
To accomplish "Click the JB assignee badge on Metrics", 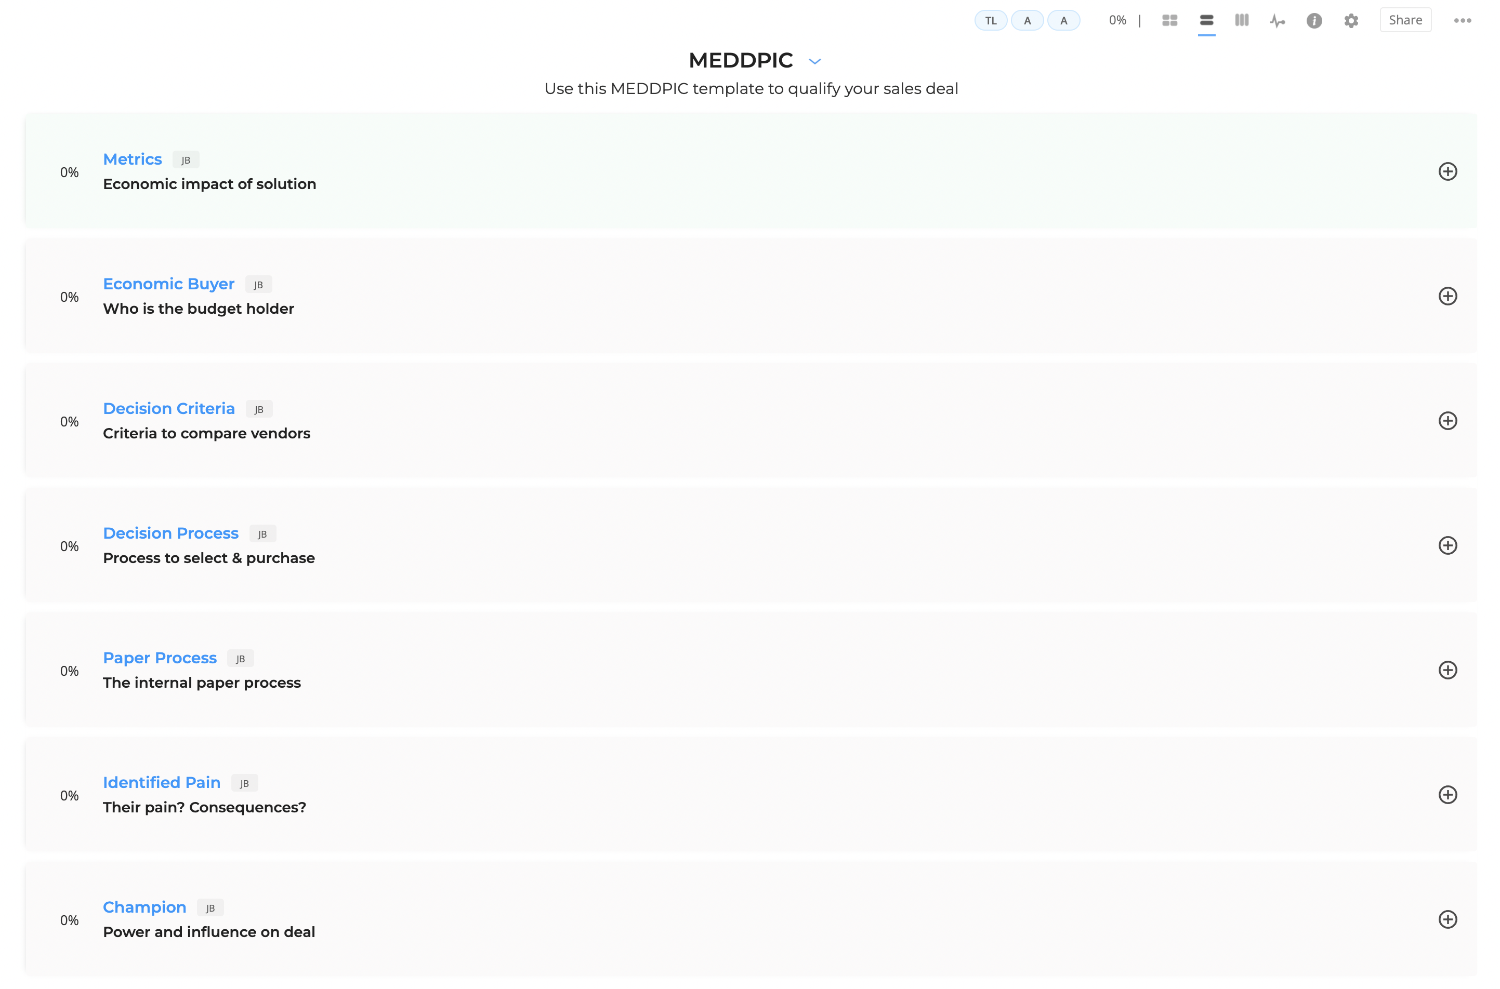I will (x=186, y=159).
